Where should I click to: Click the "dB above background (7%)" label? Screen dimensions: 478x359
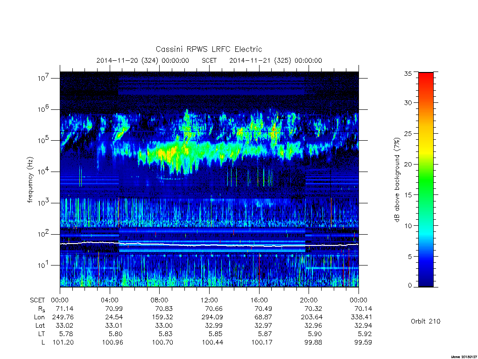click(x=397, y=180)
